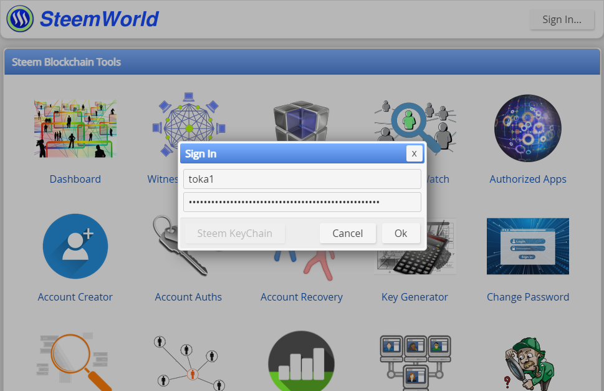Open the Account Auths link

tap(188, 297)
